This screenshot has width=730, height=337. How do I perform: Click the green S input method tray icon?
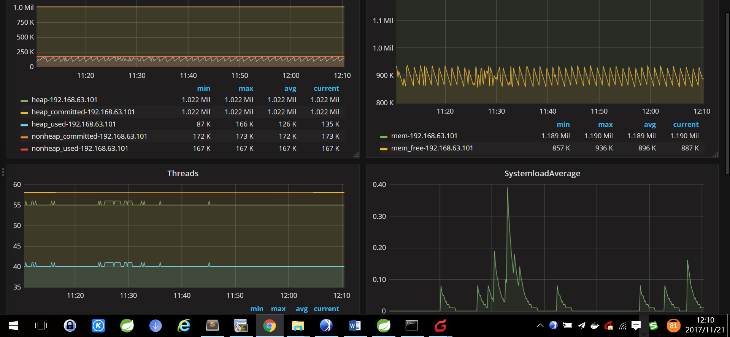pyautogui.click(x=653, y=326)
